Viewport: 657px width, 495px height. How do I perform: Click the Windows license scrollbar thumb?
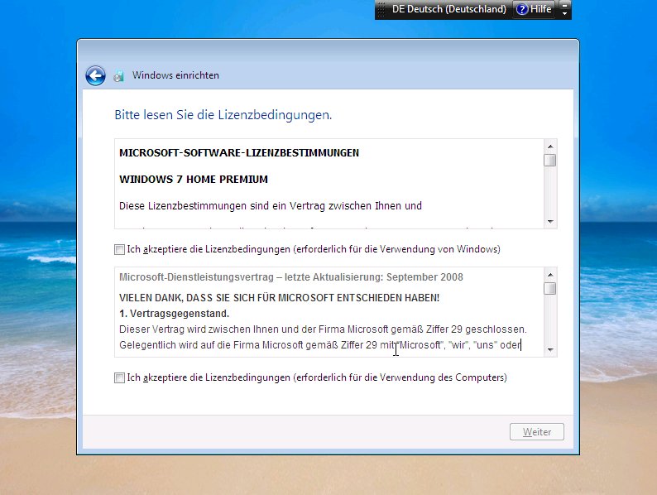(x=549, y=161)
